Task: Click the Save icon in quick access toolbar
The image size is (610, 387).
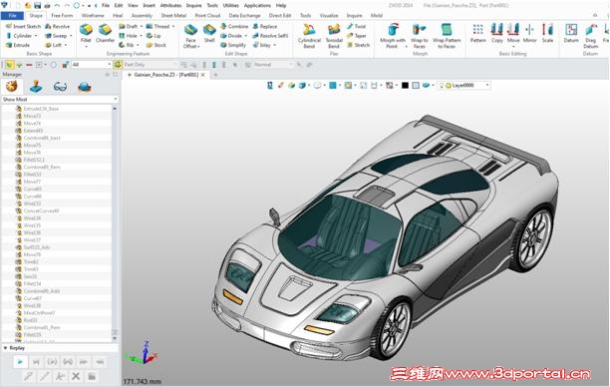Action: 37,5
